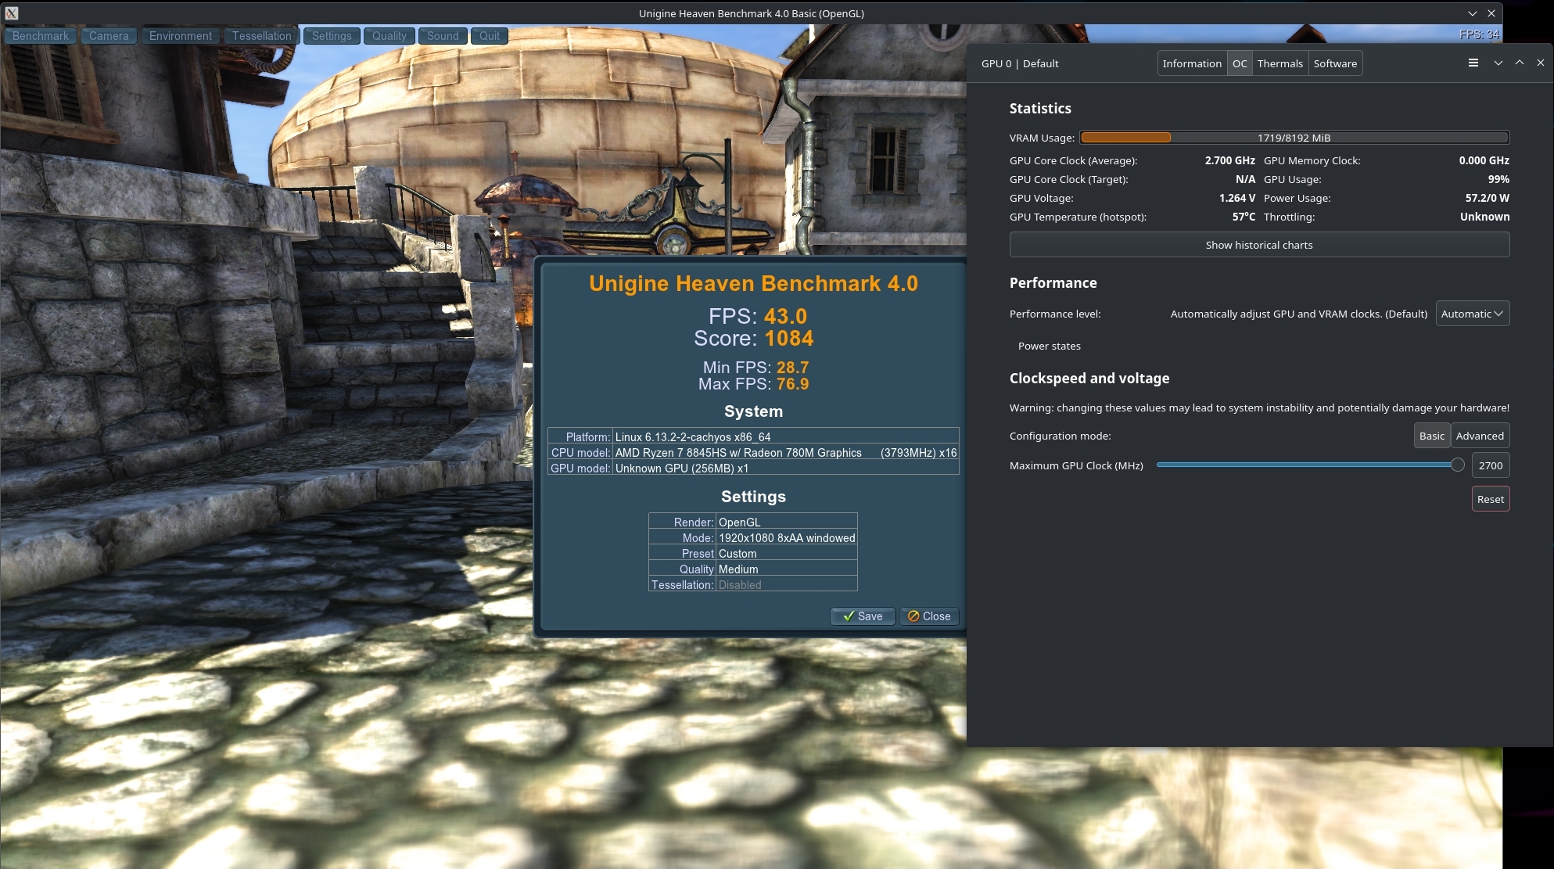Switch to the Thermals tab
Viewport: 1554px width, 869px height.
click(1279, 63)
